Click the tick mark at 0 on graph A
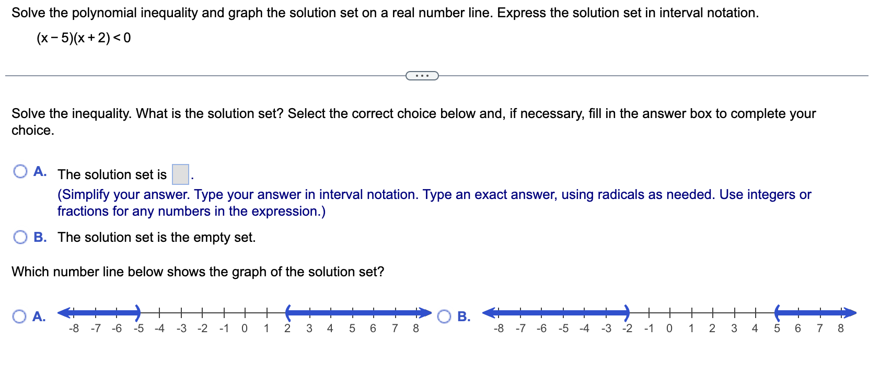Image resolution: width=880 pixels, height=375 pixels. [x=244, y=313]
